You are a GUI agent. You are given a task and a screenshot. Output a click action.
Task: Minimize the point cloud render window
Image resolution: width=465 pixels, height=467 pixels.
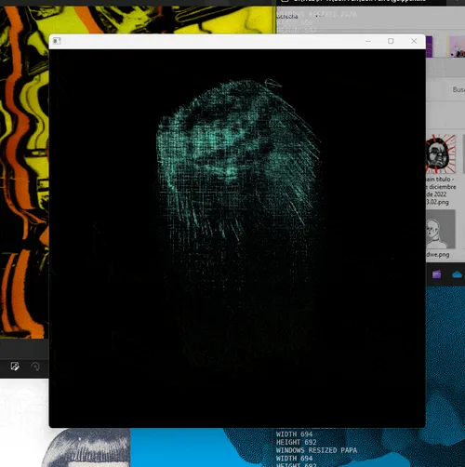pos(368,41)
